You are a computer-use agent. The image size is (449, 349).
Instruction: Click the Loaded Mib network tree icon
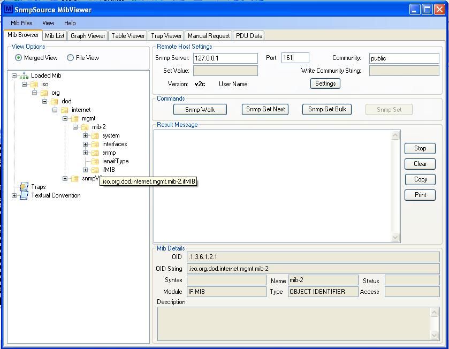[x=24, y=75]
